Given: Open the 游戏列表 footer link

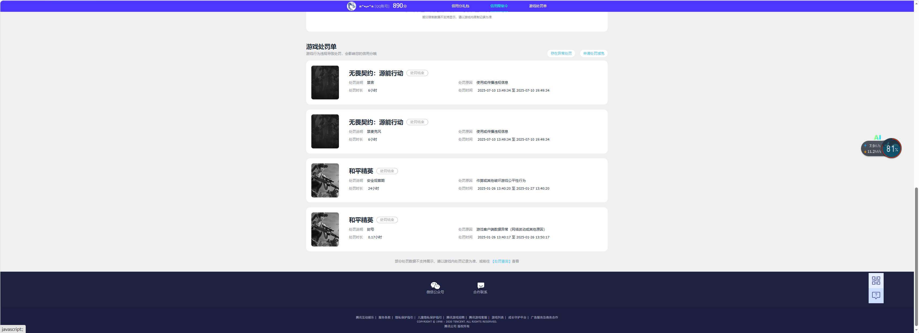Looking at the screenshot, I should coord(497,317).
